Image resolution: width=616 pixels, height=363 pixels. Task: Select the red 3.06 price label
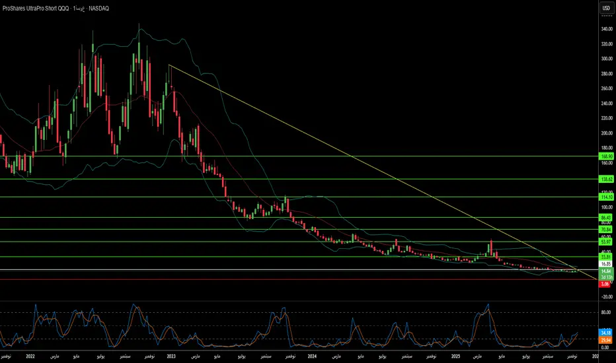(x=605, y=284)
